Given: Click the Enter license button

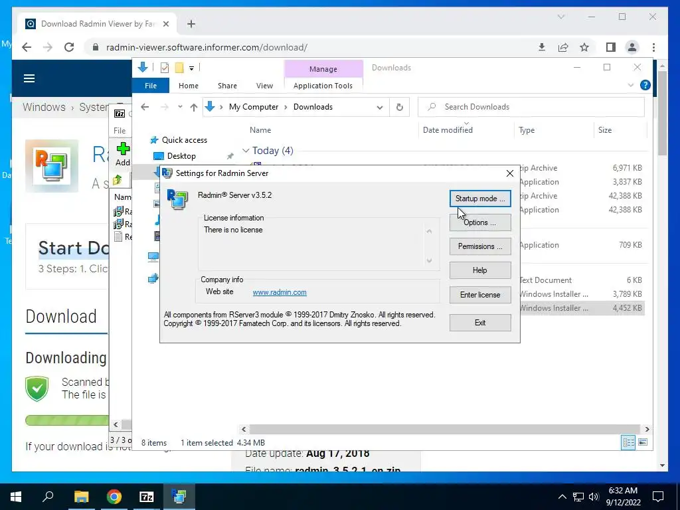Looking at the screenshot, I should 480,295.
